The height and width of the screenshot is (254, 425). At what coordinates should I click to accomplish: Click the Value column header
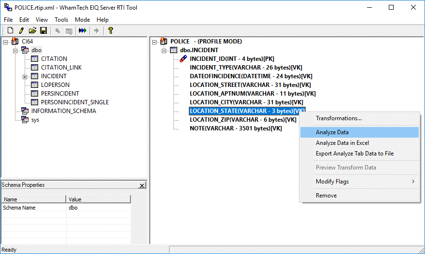(99, 199)
